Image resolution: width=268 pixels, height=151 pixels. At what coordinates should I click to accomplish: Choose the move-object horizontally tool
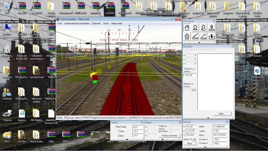coord(195,28)
